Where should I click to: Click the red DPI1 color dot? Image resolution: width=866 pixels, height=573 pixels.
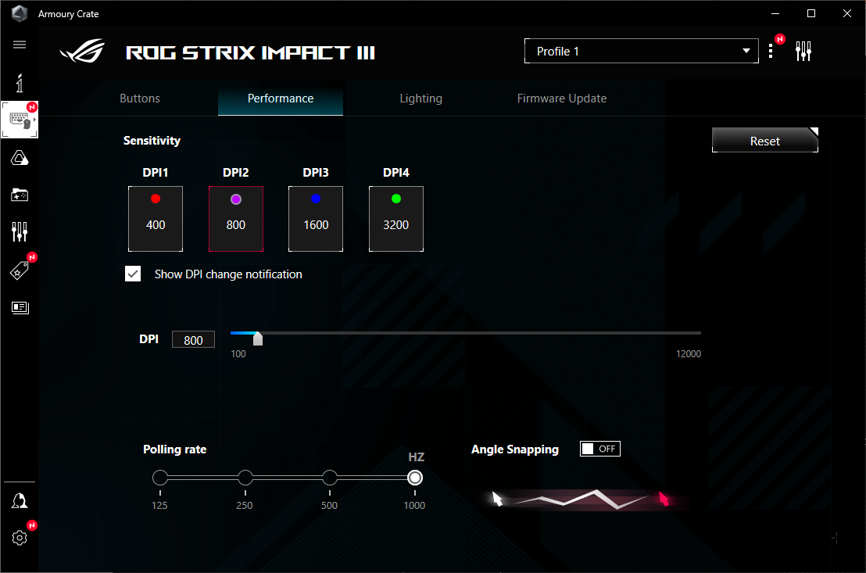point(156,199)
